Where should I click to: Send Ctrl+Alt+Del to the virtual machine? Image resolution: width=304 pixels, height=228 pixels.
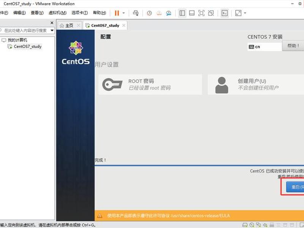[x=136, y=13]
